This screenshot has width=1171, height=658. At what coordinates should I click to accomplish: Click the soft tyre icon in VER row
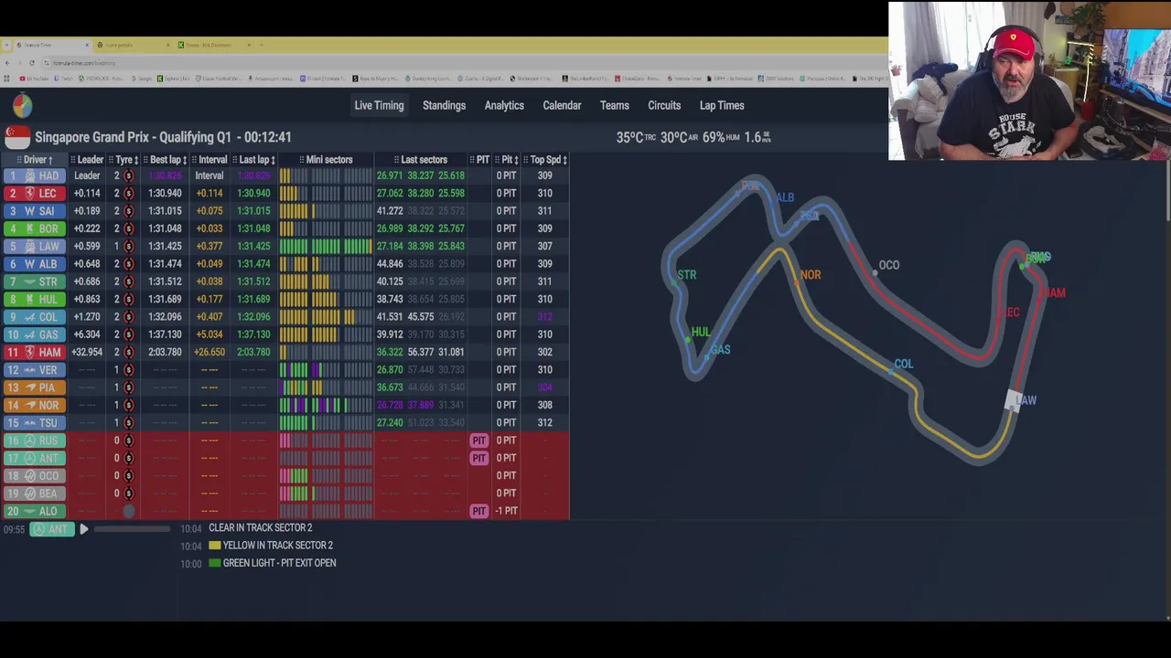point(129,370)
